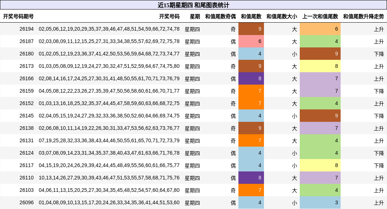Click the 奇 parity value in row 26131
This screenshot has height=209, width=387.
click(233, 141)
